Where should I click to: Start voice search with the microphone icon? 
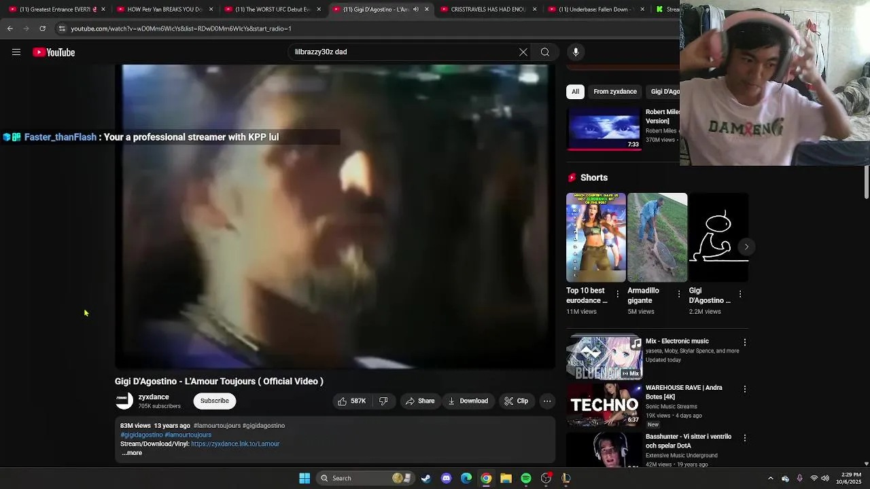(x=576, y=52)
